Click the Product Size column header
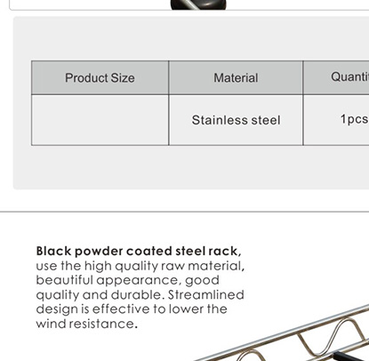Image resolution: width=369 pixels, height=361 pixels. (x=100, y=77)
